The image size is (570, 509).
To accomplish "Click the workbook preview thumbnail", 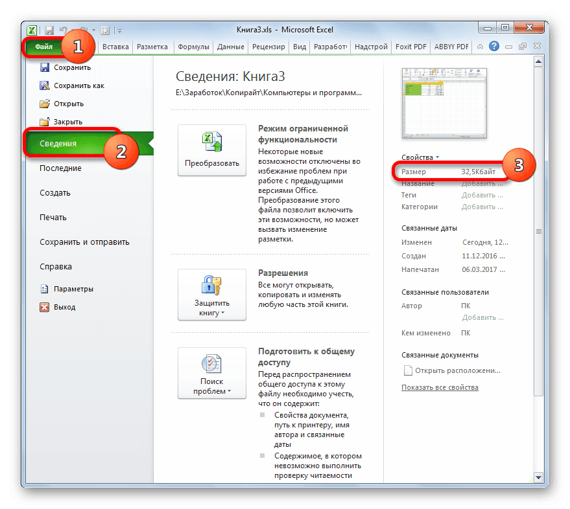I will coord(444,104).
